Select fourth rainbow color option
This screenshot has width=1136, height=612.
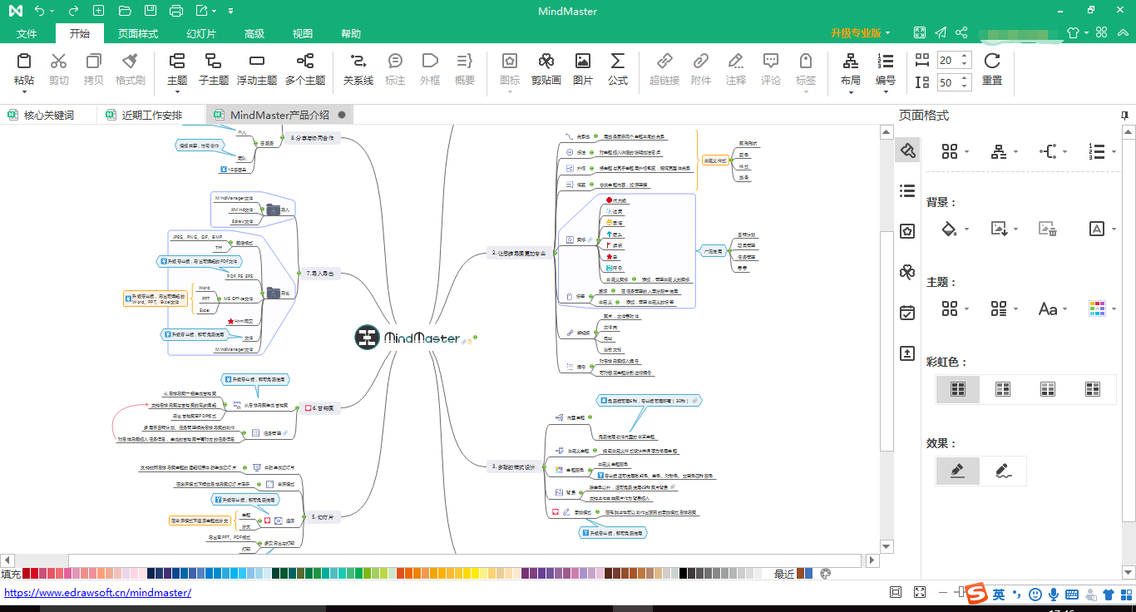(1093, 389)
